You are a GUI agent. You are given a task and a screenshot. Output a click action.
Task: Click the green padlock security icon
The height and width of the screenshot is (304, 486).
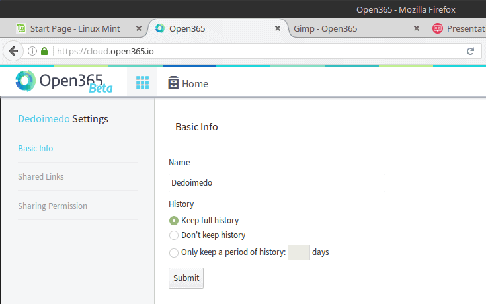44,51
